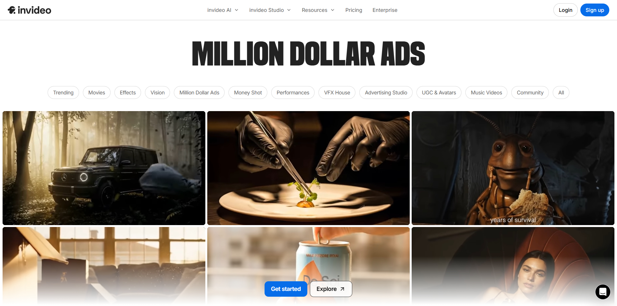Open the Resources dropdown chevron
The image size is (617, 306).
point(333,10)
